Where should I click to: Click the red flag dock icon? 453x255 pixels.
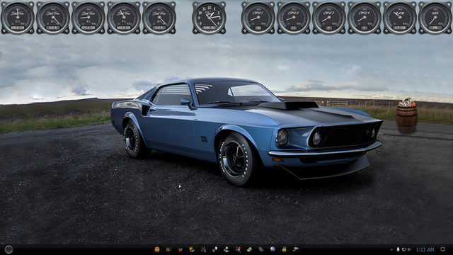pyautogui.click(x=180, y=249)
